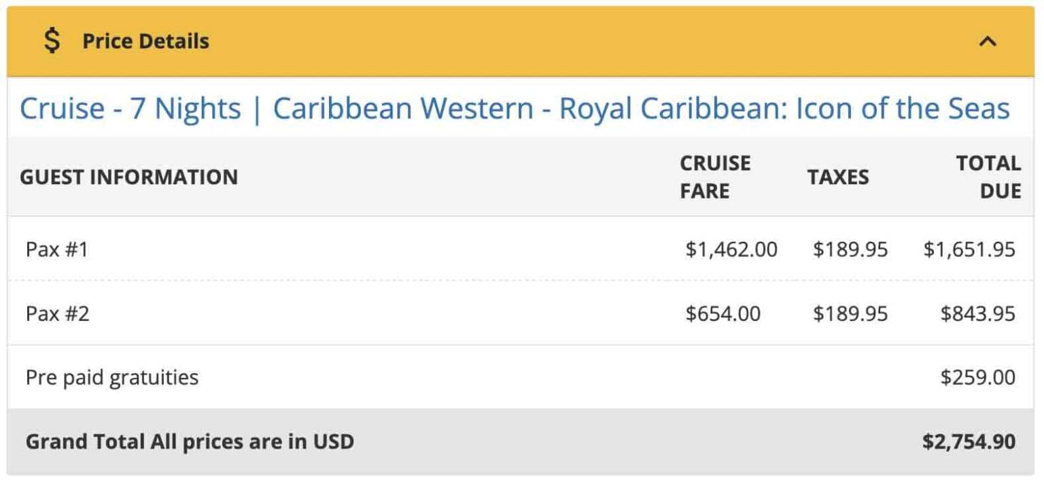Click the Price Details header title
The image size is (1044, 484).
[x=145, y=41]
